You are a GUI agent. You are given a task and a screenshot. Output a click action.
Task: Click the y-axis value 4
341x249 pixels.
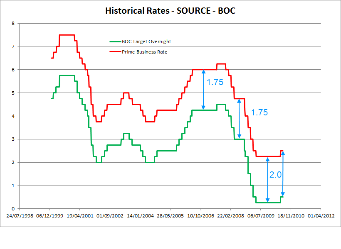(x=13, y=116)
